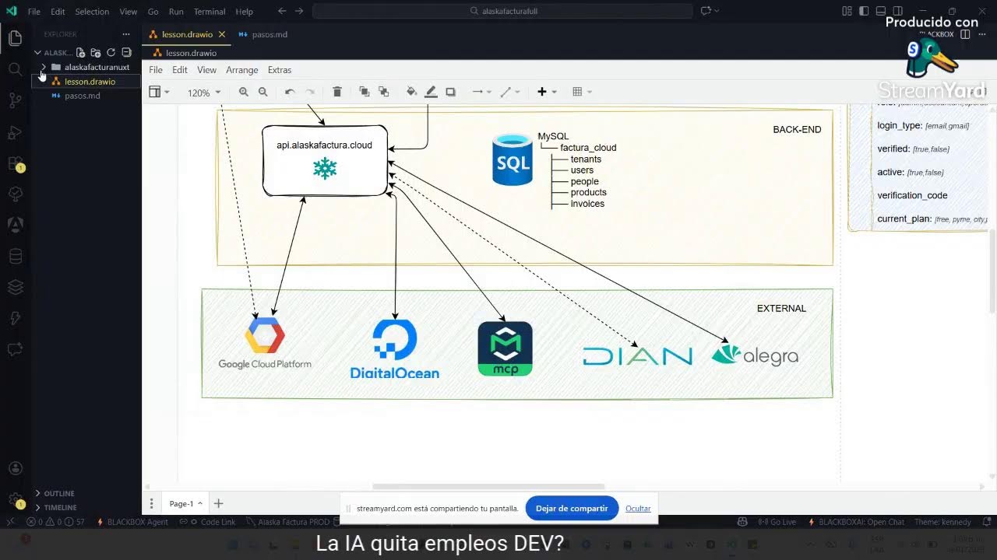997x560 pixels.
Task: Open the Connection arrow style dropdown
Action: point(481,92)
